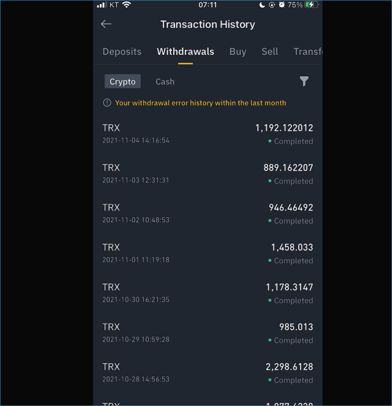Select the Crypto toggle chip
This screenshot has height=406, width=392.
click(x=122, y=81)
